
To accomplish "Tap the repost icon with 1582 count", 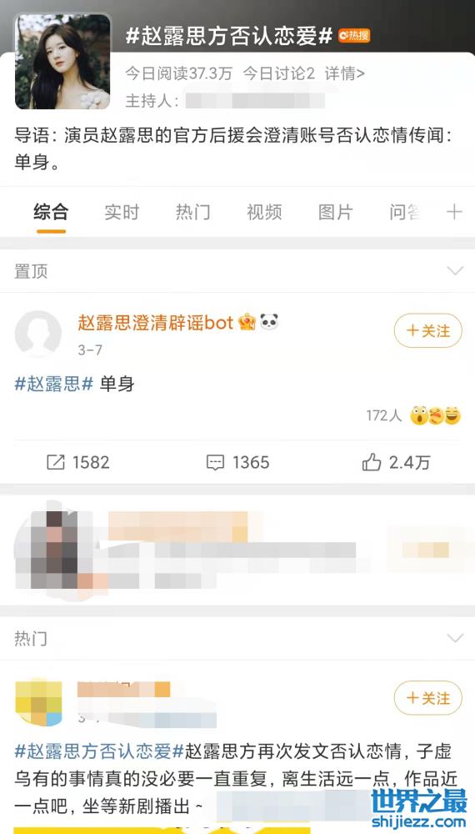I will (x=55, y=462).
